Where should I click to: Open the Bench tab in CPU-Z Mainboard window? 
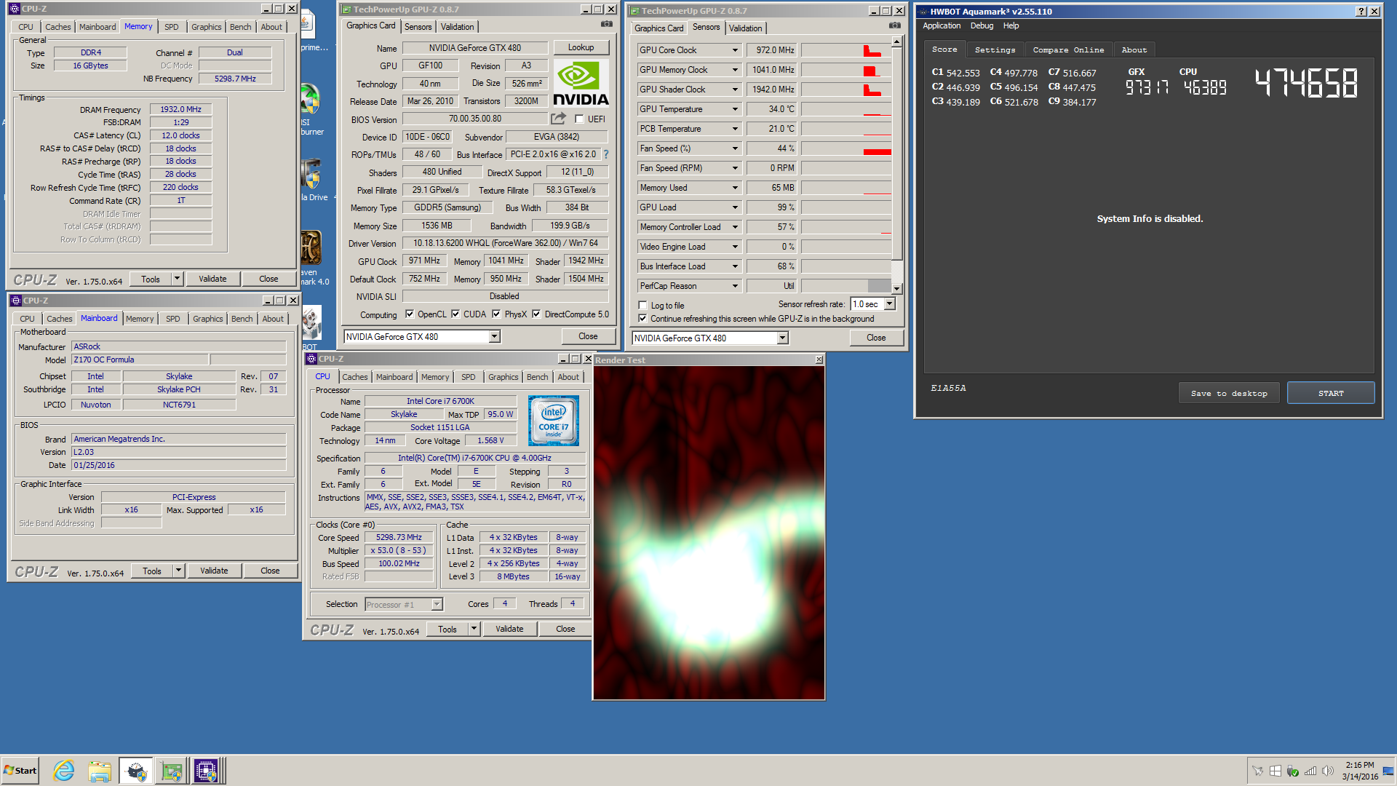(242, 319)
